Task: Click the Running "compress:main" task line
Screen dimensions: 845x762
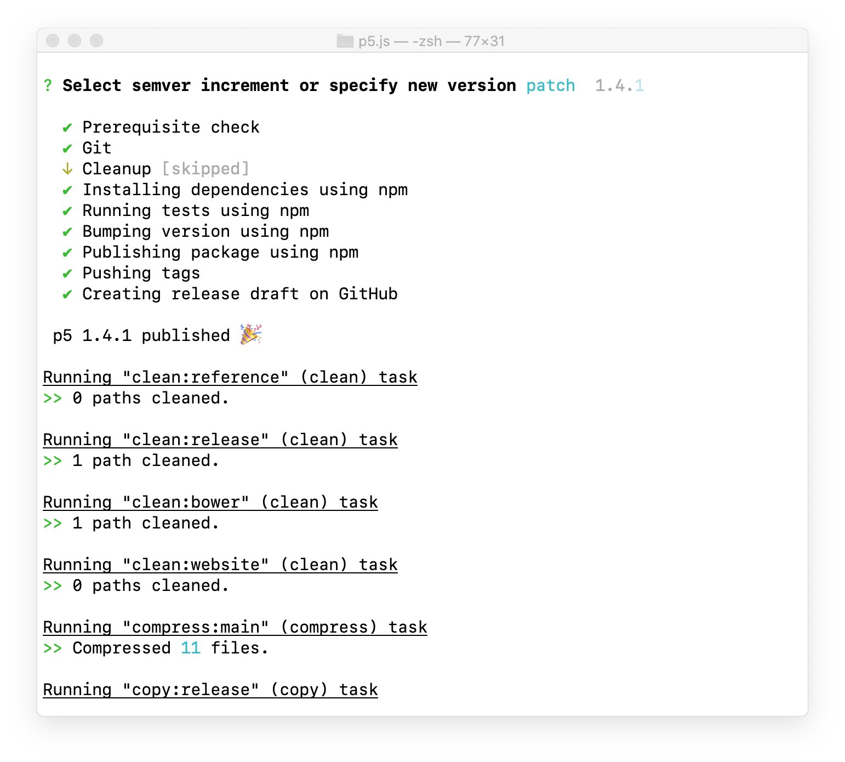Action: (235, 627)
